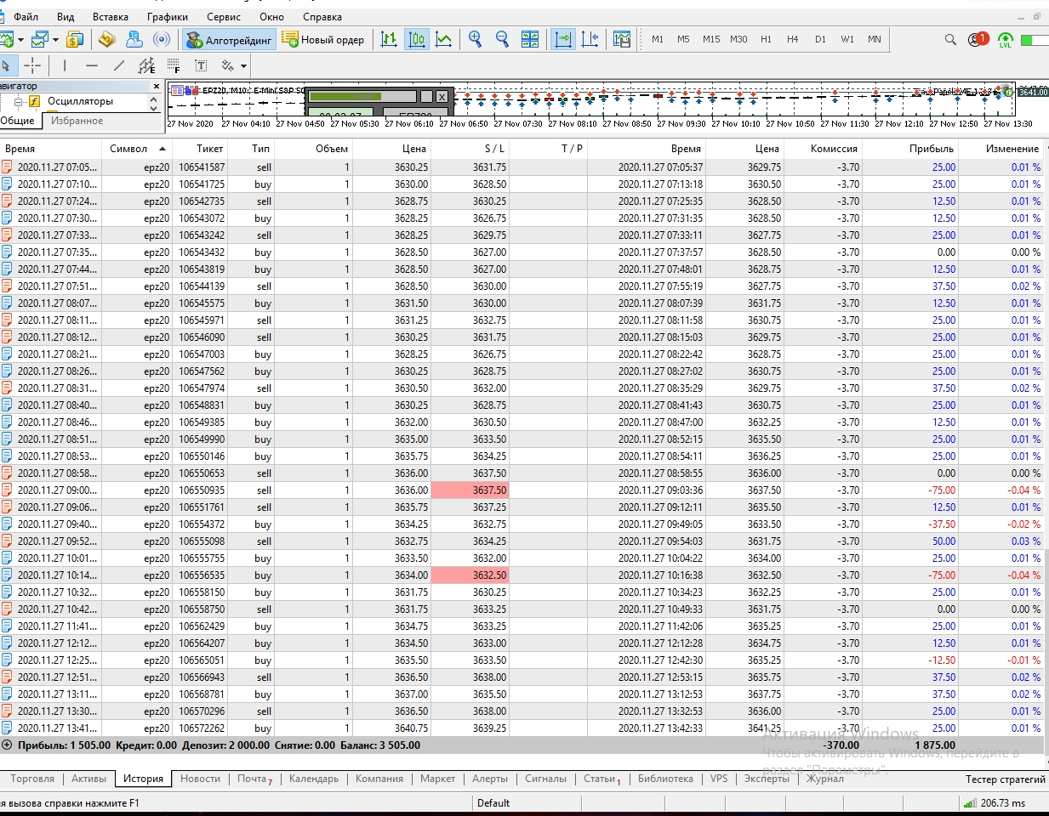Switch chart to candlestick view
The height and width of the screenshot is (816, 1049).
(417, 39)
